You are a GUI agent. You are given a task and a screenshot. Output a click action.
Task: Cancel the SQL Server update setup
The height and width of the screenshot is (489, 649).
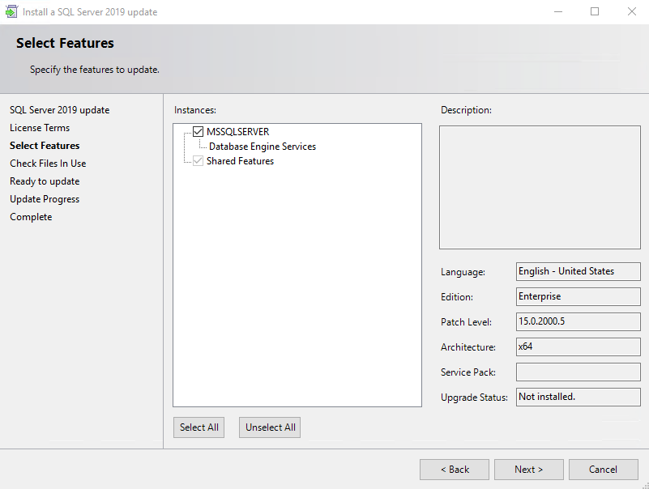[x=603, y=470]
